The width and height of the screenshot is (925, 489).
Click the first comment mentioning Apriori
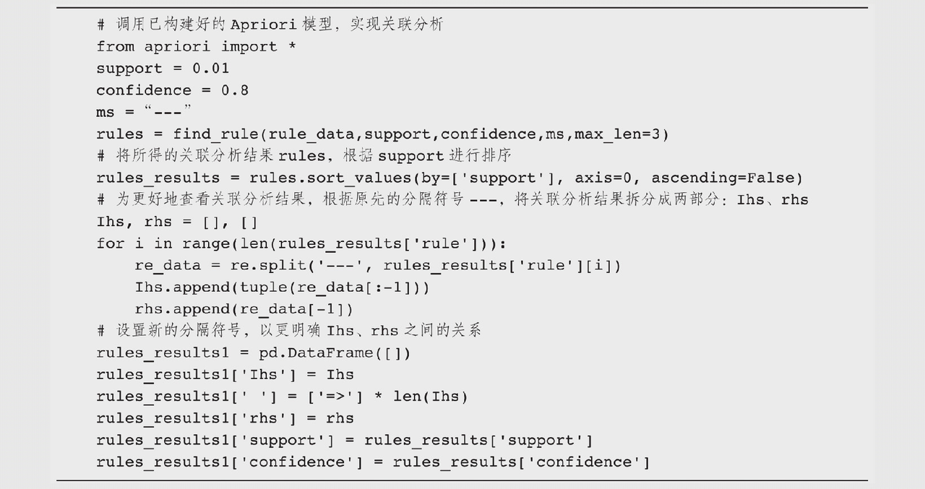tap(270, 25)
